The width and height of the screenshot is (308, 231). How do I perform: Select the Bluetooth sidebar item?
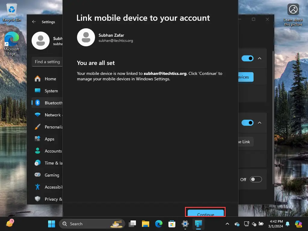point(47,103)
